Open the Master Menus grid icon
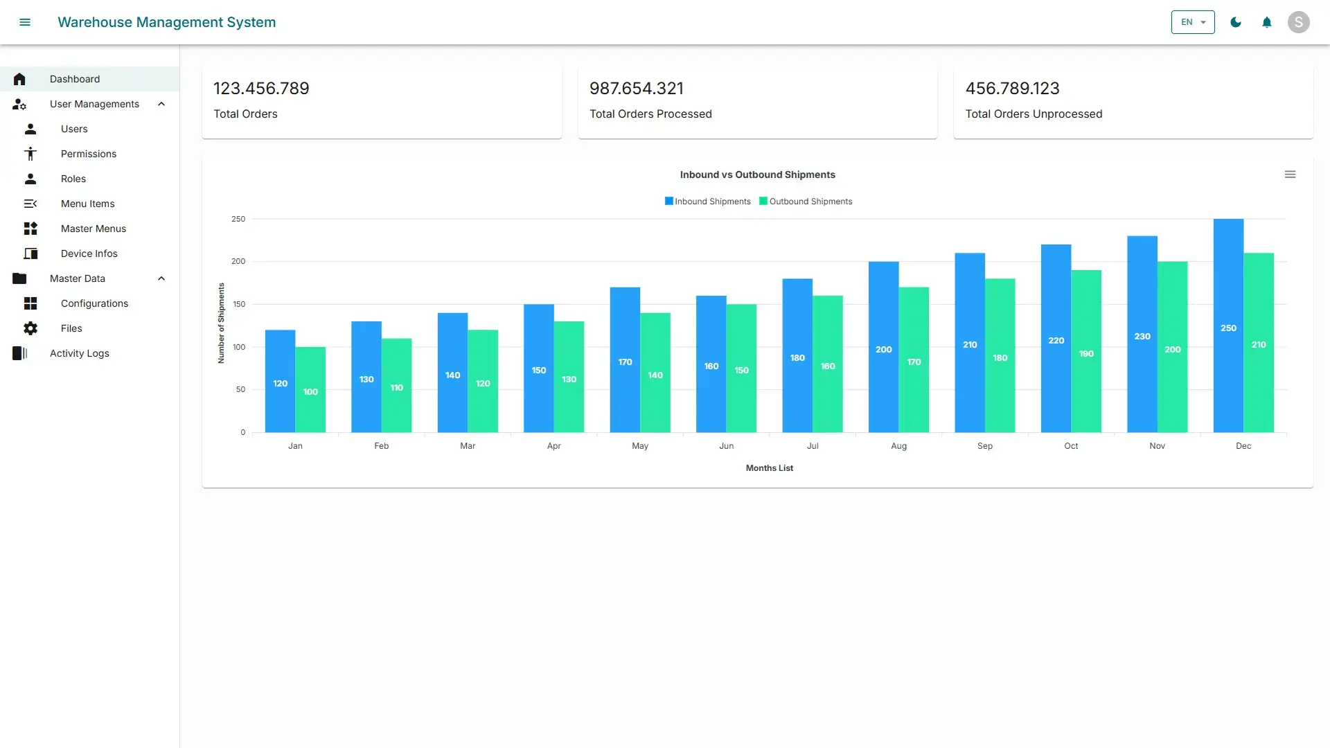 (x=30, y=229)
